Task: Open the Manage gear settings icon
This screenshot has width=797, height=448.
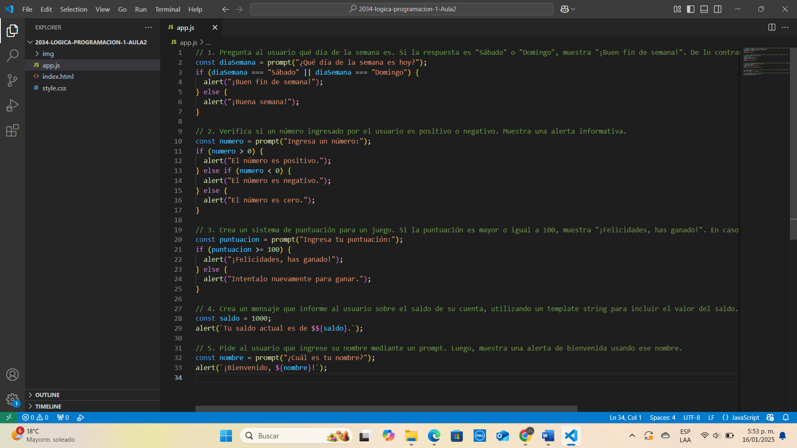Action: 12,399
